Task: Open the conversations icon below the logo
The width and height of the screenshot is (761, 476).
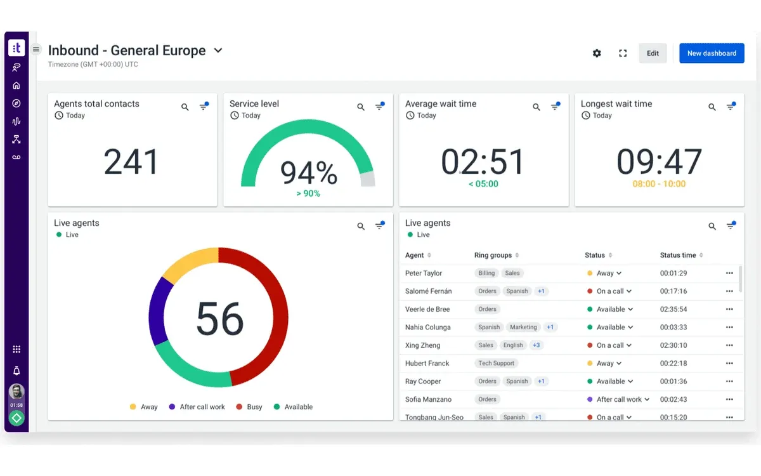Action: [16, 67]
